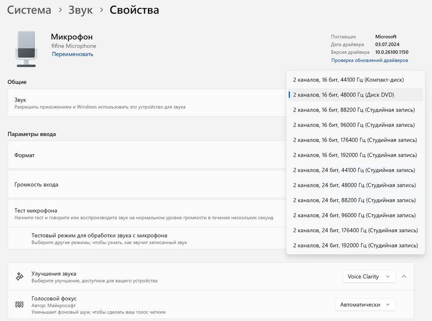Select 24 бит, 44100 Гц format option
Image resolution: width=432 pixels, height=321 pixels.
[x=354, y=170]
